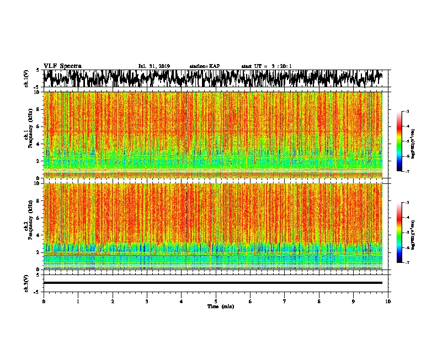Click the ch.2 "Frequency (kHz)" axis label
Image resolution: width=437 pixels, height=338 pixels.
click(x=30, y=220)
